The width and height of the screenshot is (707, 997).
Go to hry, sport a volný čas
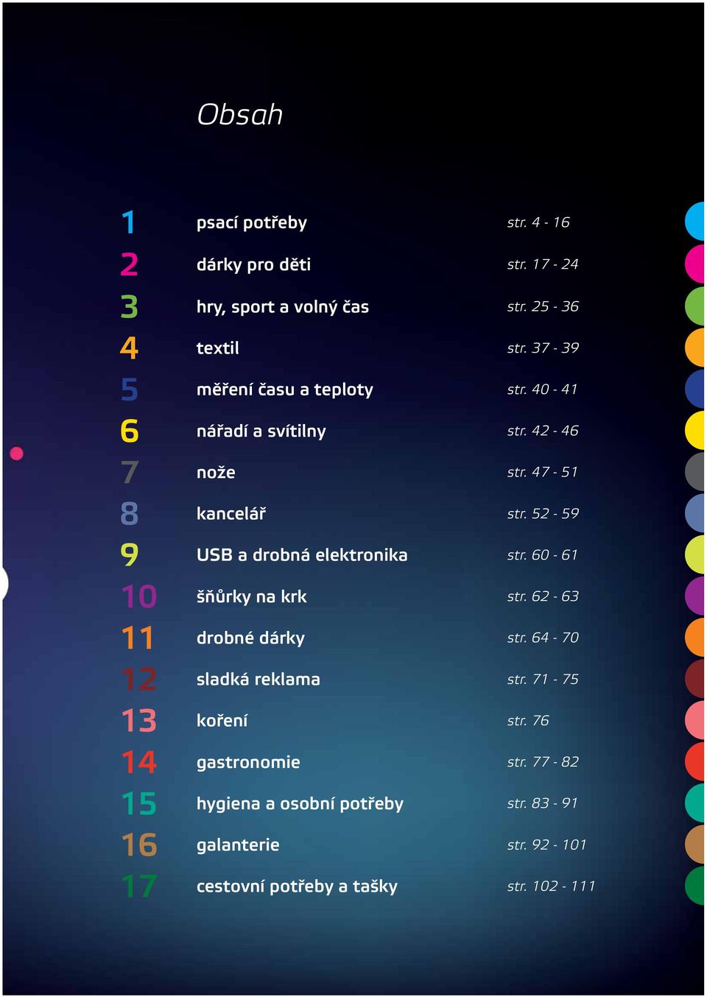point(282,307)
